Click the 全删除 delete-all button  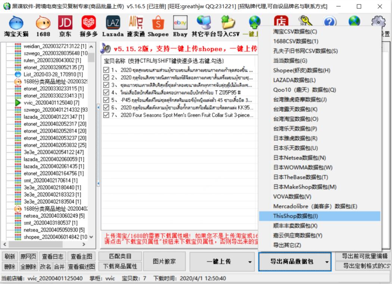28,266
